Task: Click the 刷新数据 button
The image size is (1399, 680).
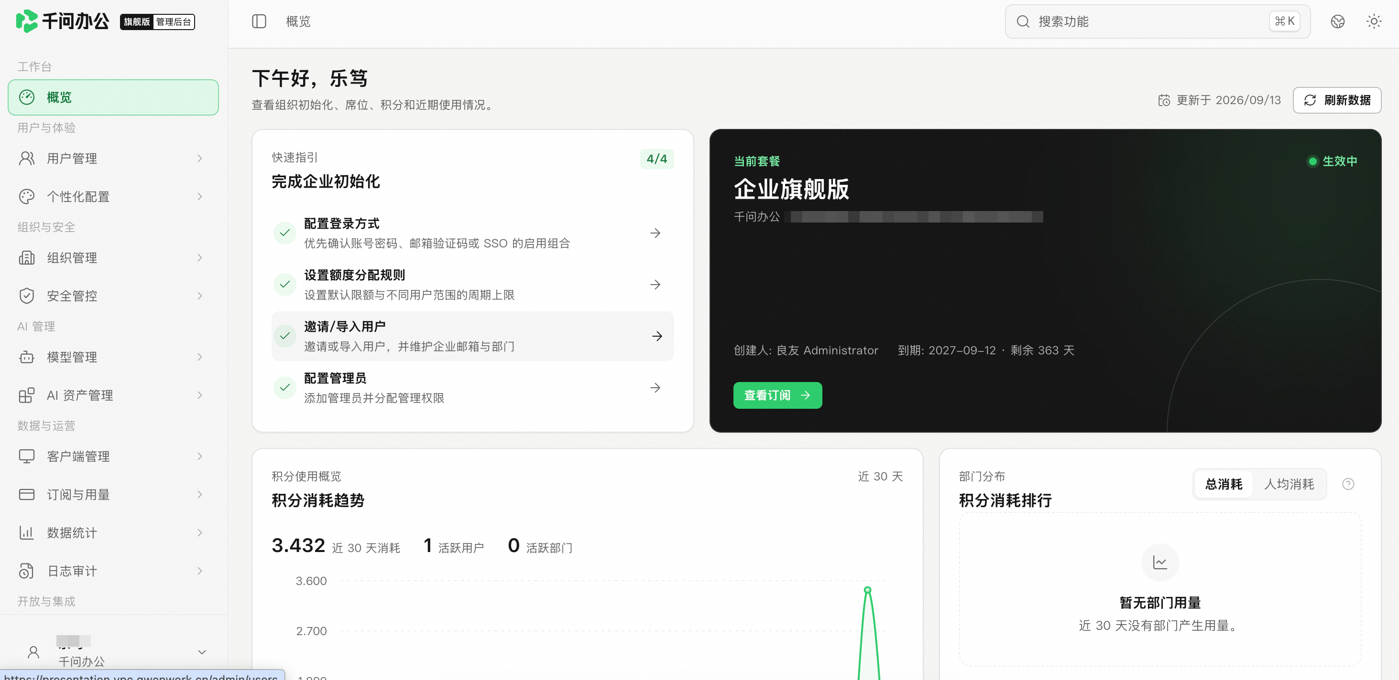Action: point(1336,100)
